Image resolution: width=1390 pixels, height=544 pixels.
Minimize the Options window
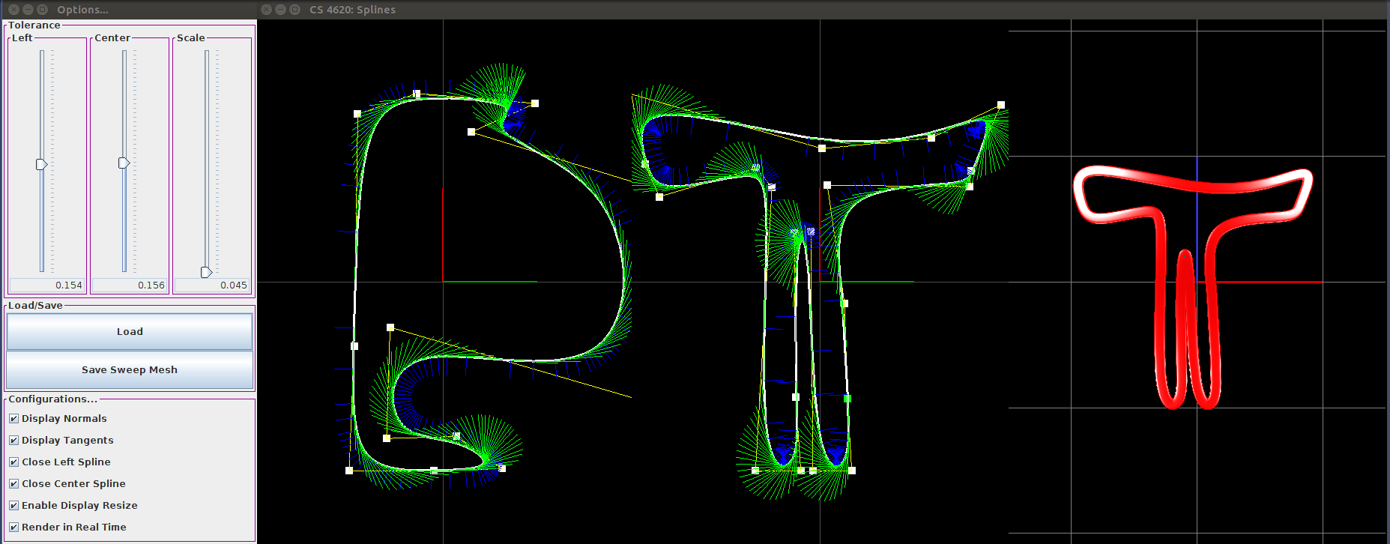28,10
